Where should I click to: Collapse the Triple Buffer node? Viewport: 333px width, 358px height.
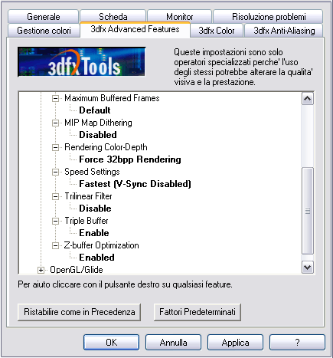[x=55, y=221]
